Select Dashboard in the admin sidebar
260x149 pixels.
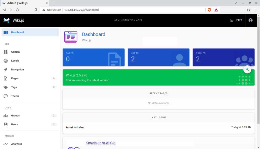18,32
